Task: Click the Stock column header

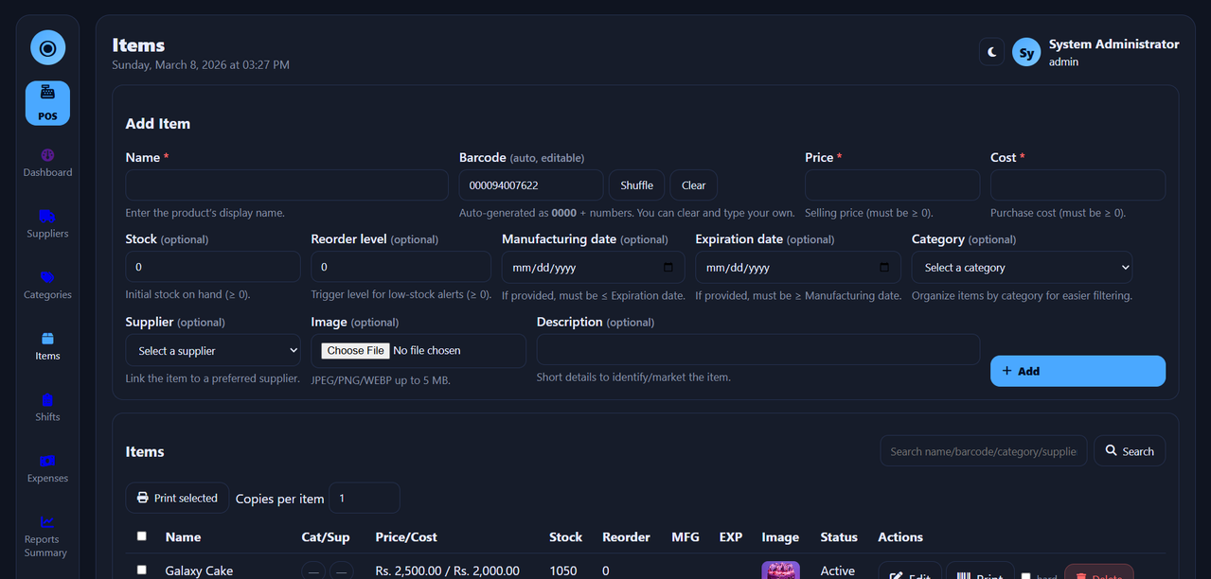Action: pyautogui.click(x=565, y=536)
